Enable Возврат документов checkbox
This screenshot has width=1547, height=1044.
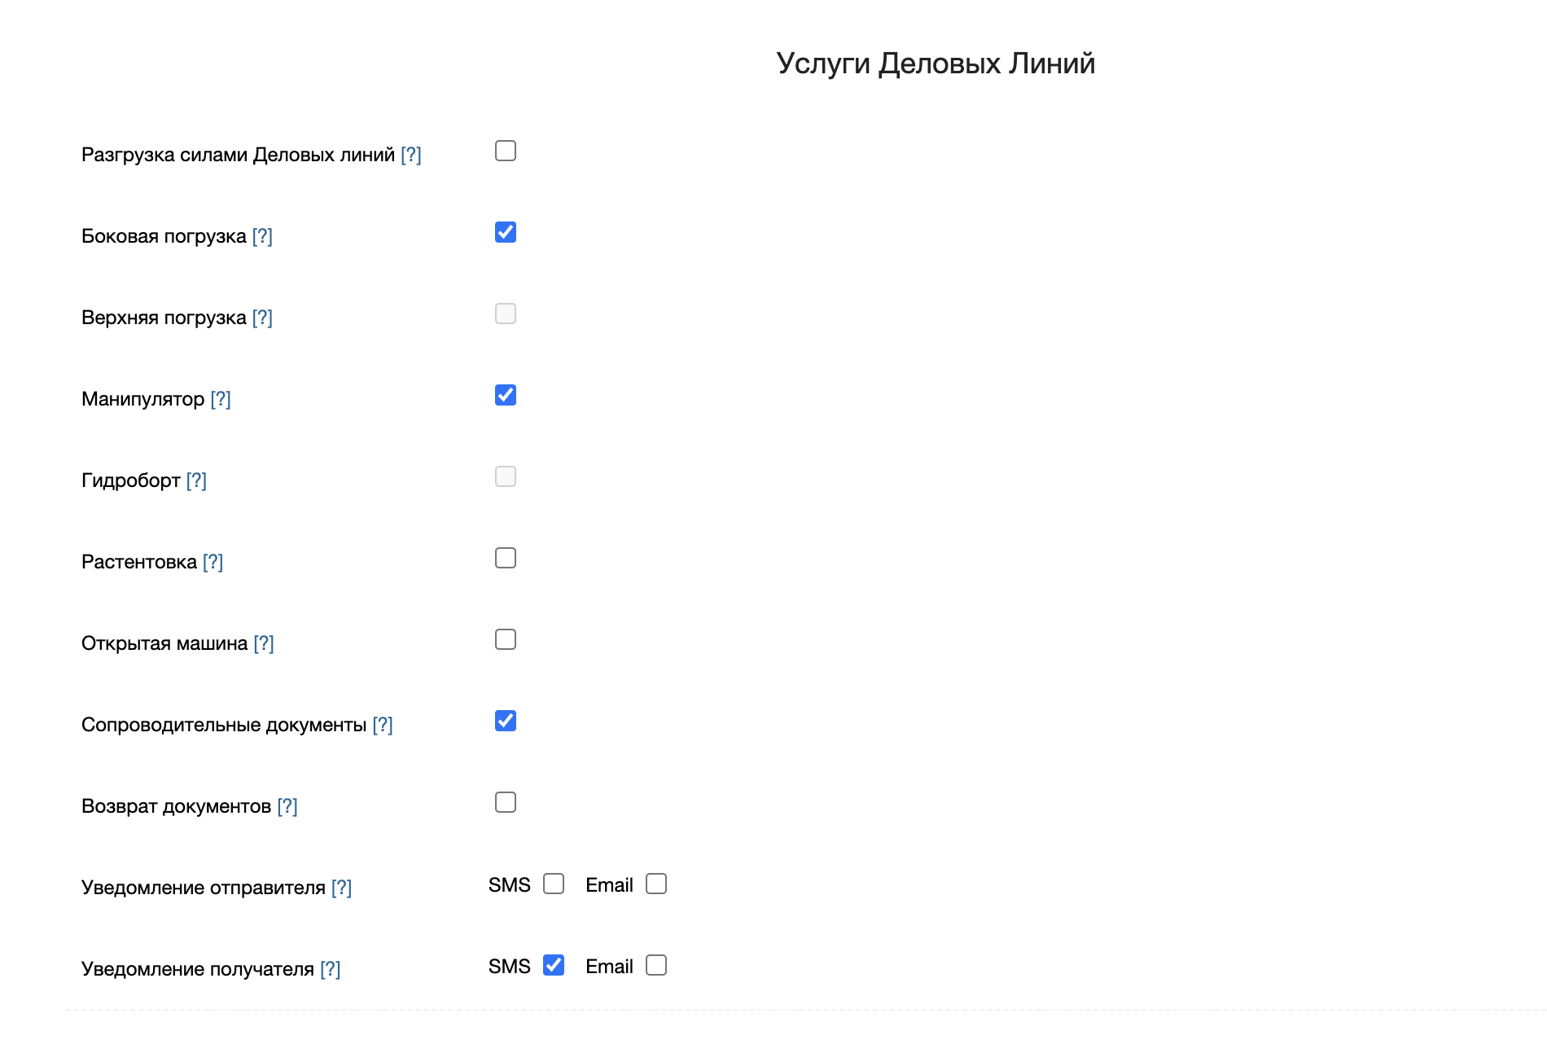tap(506, 802)
